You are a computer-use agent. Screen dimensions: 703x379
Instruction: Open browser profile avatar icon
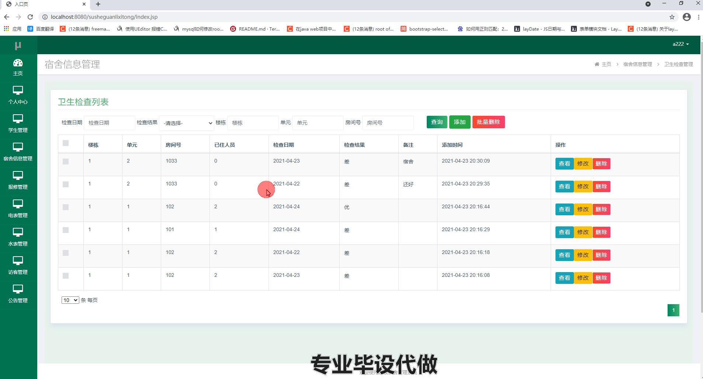coord(687,17)
